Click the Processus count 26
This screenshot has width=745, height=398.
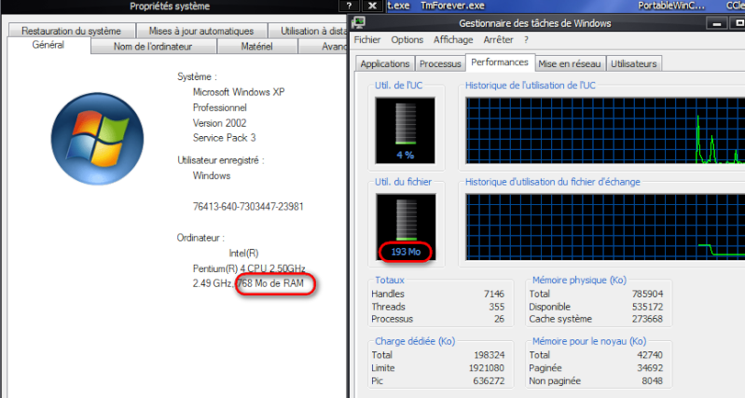coord(499,319)
